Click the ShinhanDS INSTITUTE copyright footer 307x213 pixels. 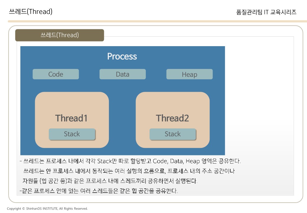(x=47, y=209)
